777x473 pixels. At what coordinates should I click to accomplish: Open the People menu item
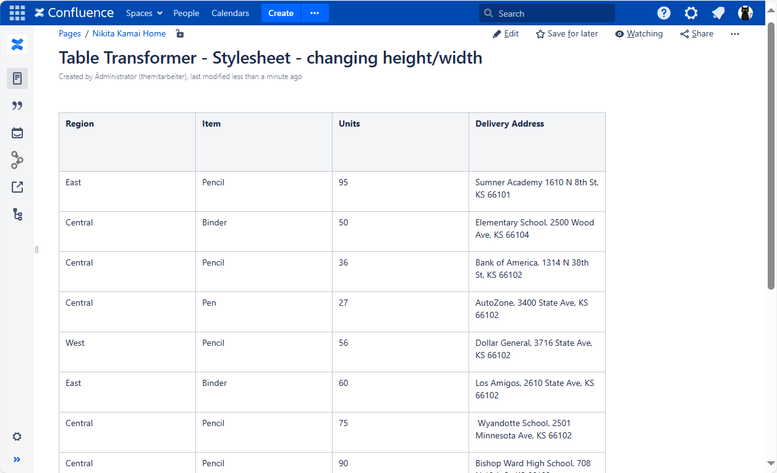coord(186,13)
